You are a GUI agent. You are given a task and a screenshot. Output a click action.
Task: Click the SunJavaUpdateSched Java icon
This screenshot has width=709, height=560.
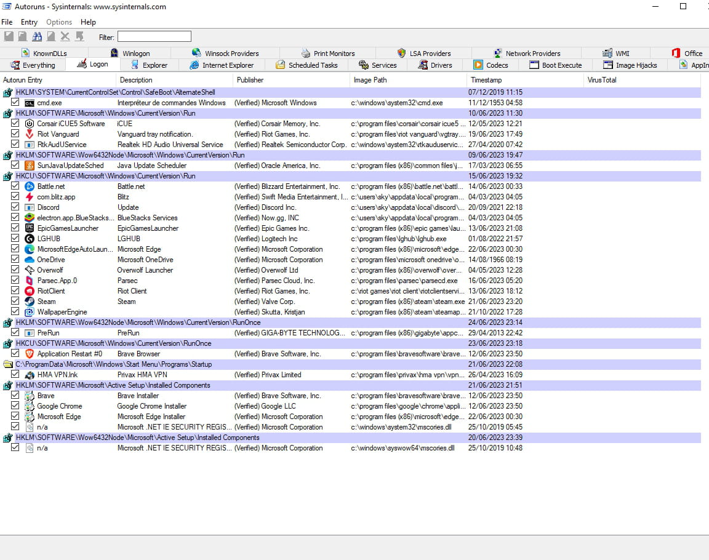point(30,166)
